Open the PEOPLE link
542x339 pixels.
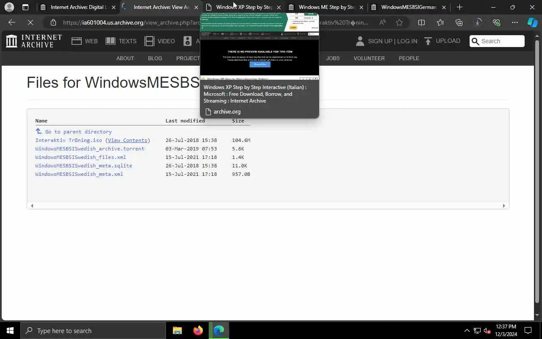(409, 58)
